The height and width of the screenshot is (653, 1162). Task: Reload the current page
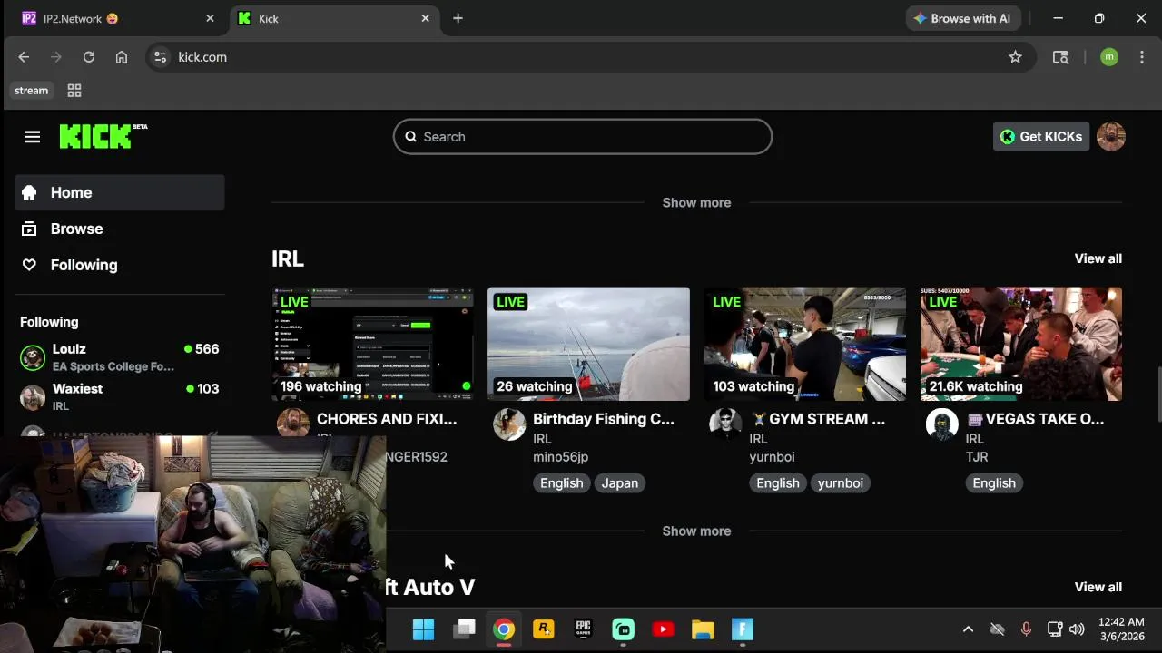(89, 57)
